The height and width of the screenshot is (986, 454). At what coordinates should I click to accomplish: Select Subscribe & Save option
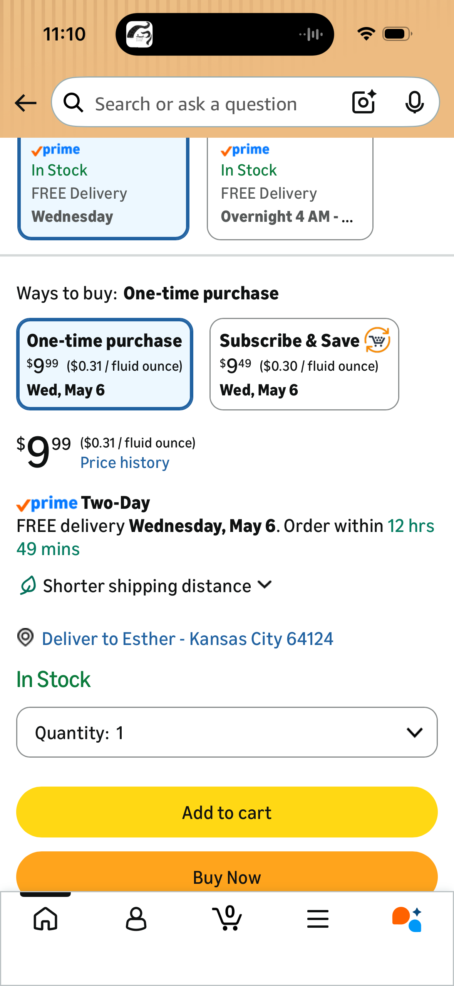(x=304, y=364)
